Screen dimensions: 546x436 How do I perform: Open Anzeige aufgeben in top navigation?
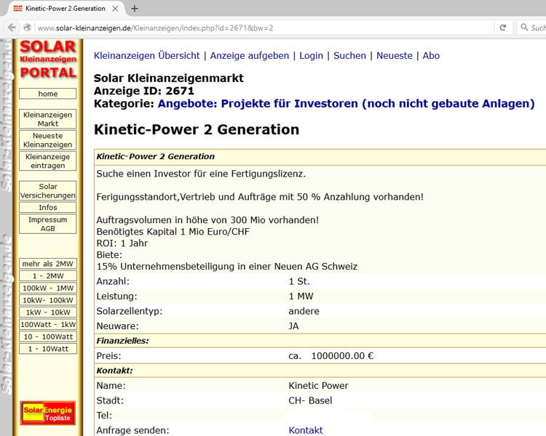[249, 55]
